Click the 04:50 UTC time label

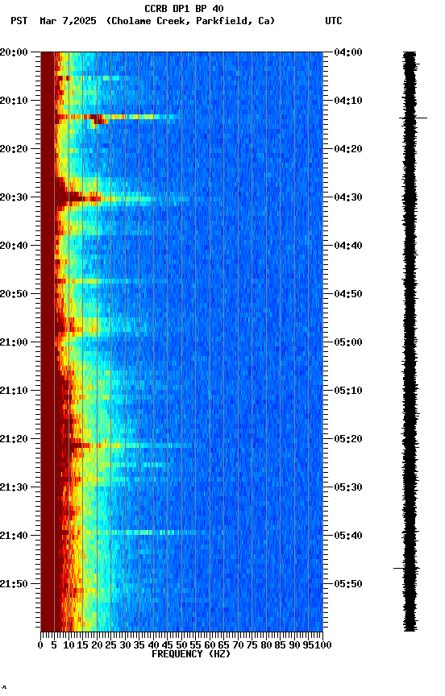[x=348, y=294]
